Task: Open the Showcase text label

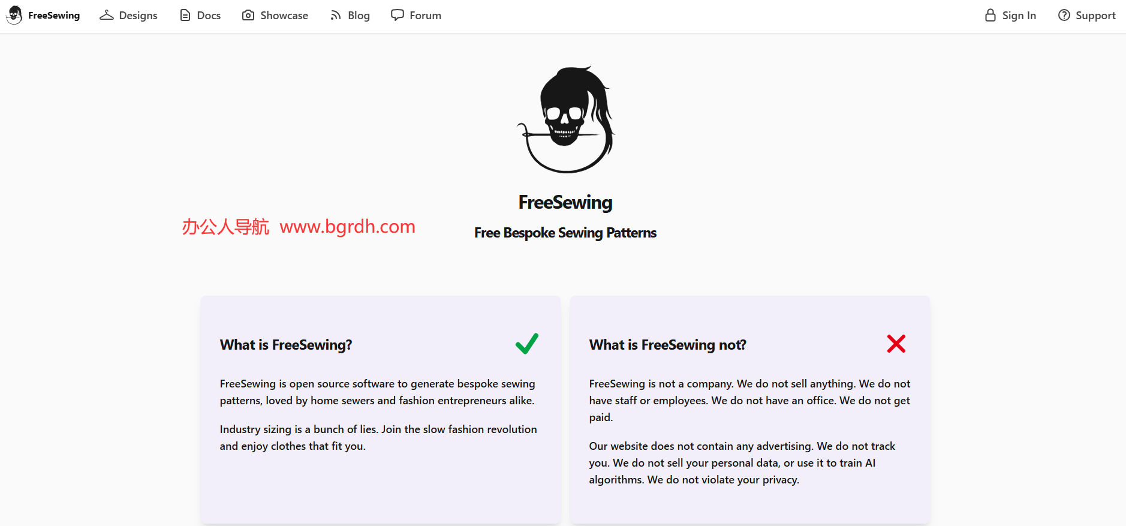Action: click(284, 16)
